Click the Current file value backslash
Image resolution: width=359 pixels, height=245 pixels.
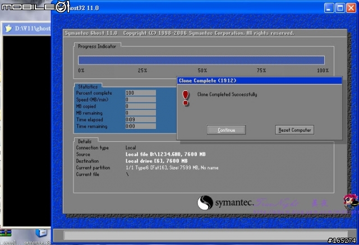tap(127, 174)
